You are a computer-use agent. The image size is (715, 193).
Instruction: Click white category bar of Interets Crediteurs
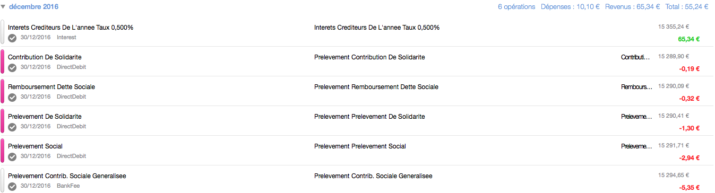pos(3,32)
